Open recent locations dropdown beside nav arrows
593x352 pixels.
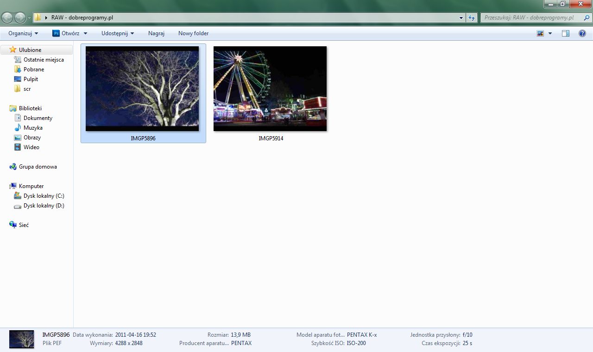click(30, 18)
